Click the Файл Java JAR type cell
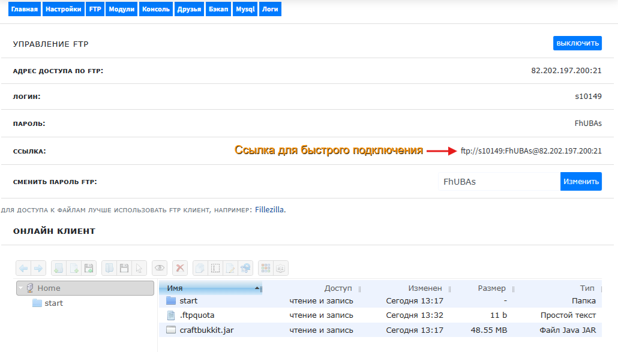 click(x=568, y=330)
